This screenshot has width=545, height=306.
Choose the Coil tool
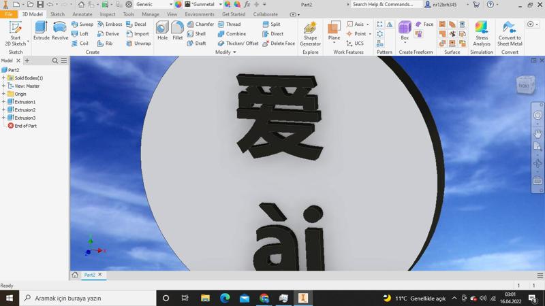tap(80, 44)
